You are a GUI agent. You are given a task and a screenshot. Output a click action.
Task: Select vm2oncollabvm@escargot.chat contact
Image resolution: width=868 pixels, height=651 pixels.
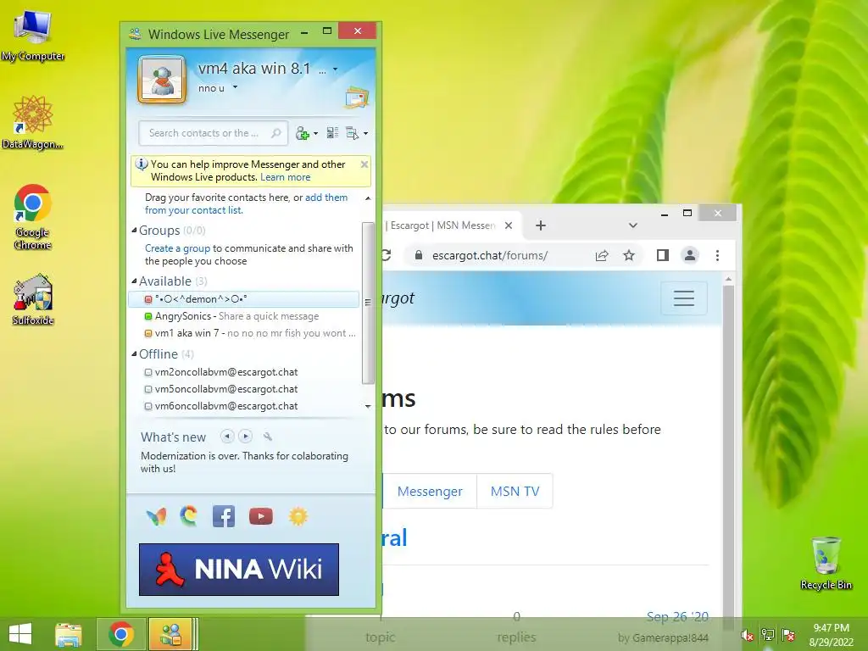click(243, 372)
